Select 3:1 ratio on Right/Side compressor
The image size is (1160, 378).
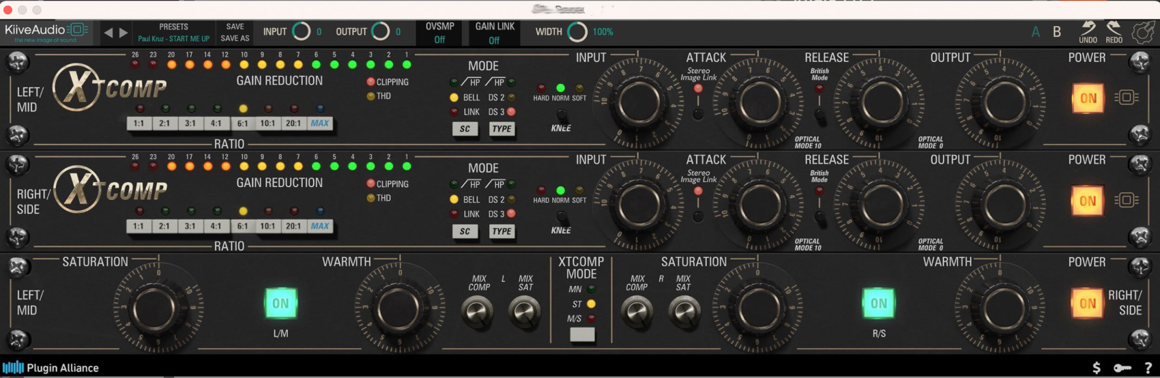[x=190, y=226]
